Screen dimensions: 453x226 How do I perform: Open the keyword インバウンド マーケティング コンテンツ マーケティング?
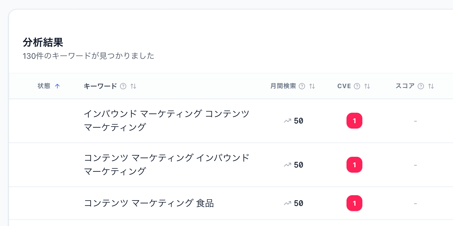pos(166,120)
